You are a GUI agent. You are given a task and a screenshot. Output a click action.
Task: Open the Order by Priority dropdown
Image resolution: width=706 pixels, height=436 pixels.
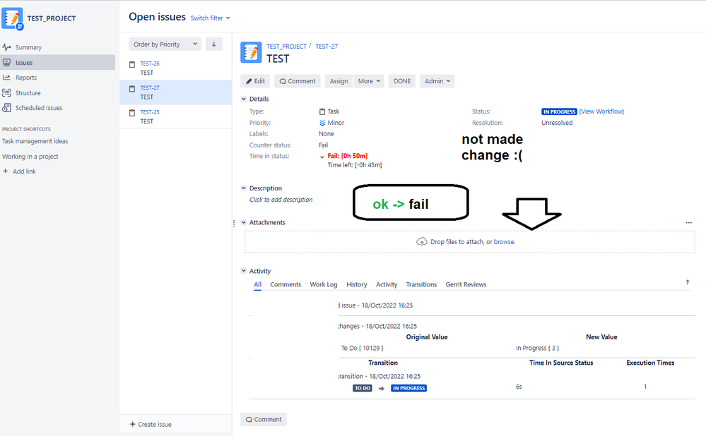tap(165, 44)
